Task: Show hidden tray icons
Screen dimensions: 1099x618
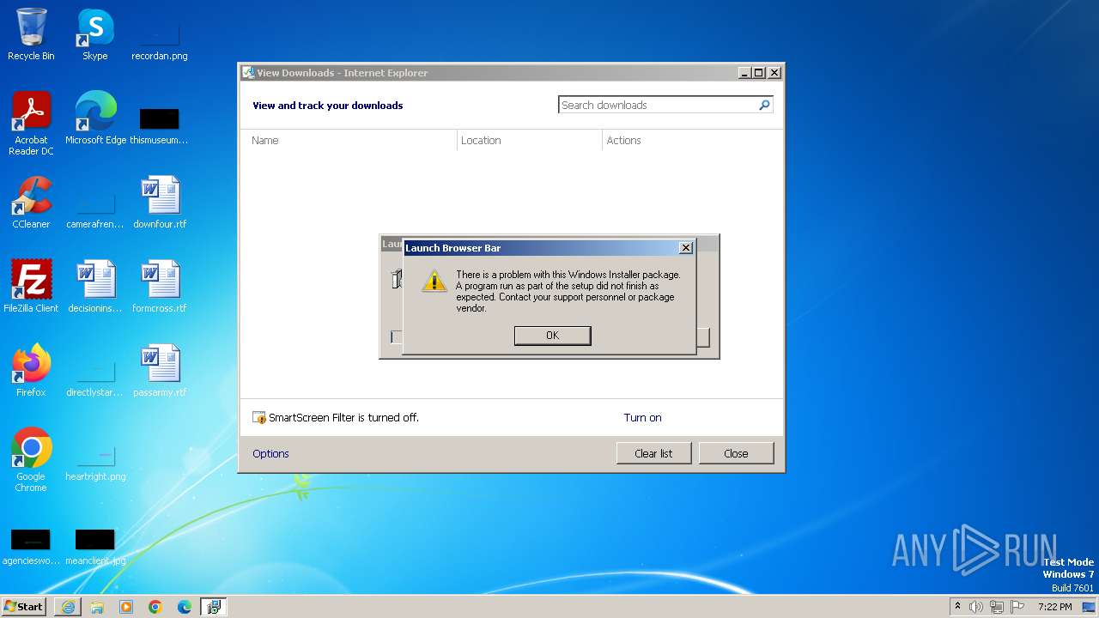Action: coord(958,607)
